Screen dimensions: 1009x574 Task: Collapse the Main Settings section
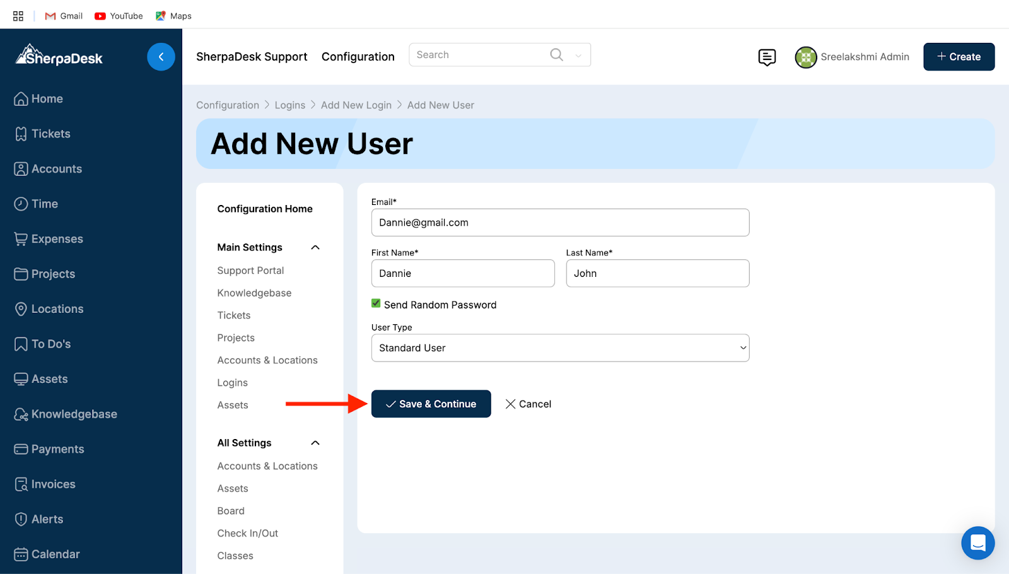click(x=315, y=247)
